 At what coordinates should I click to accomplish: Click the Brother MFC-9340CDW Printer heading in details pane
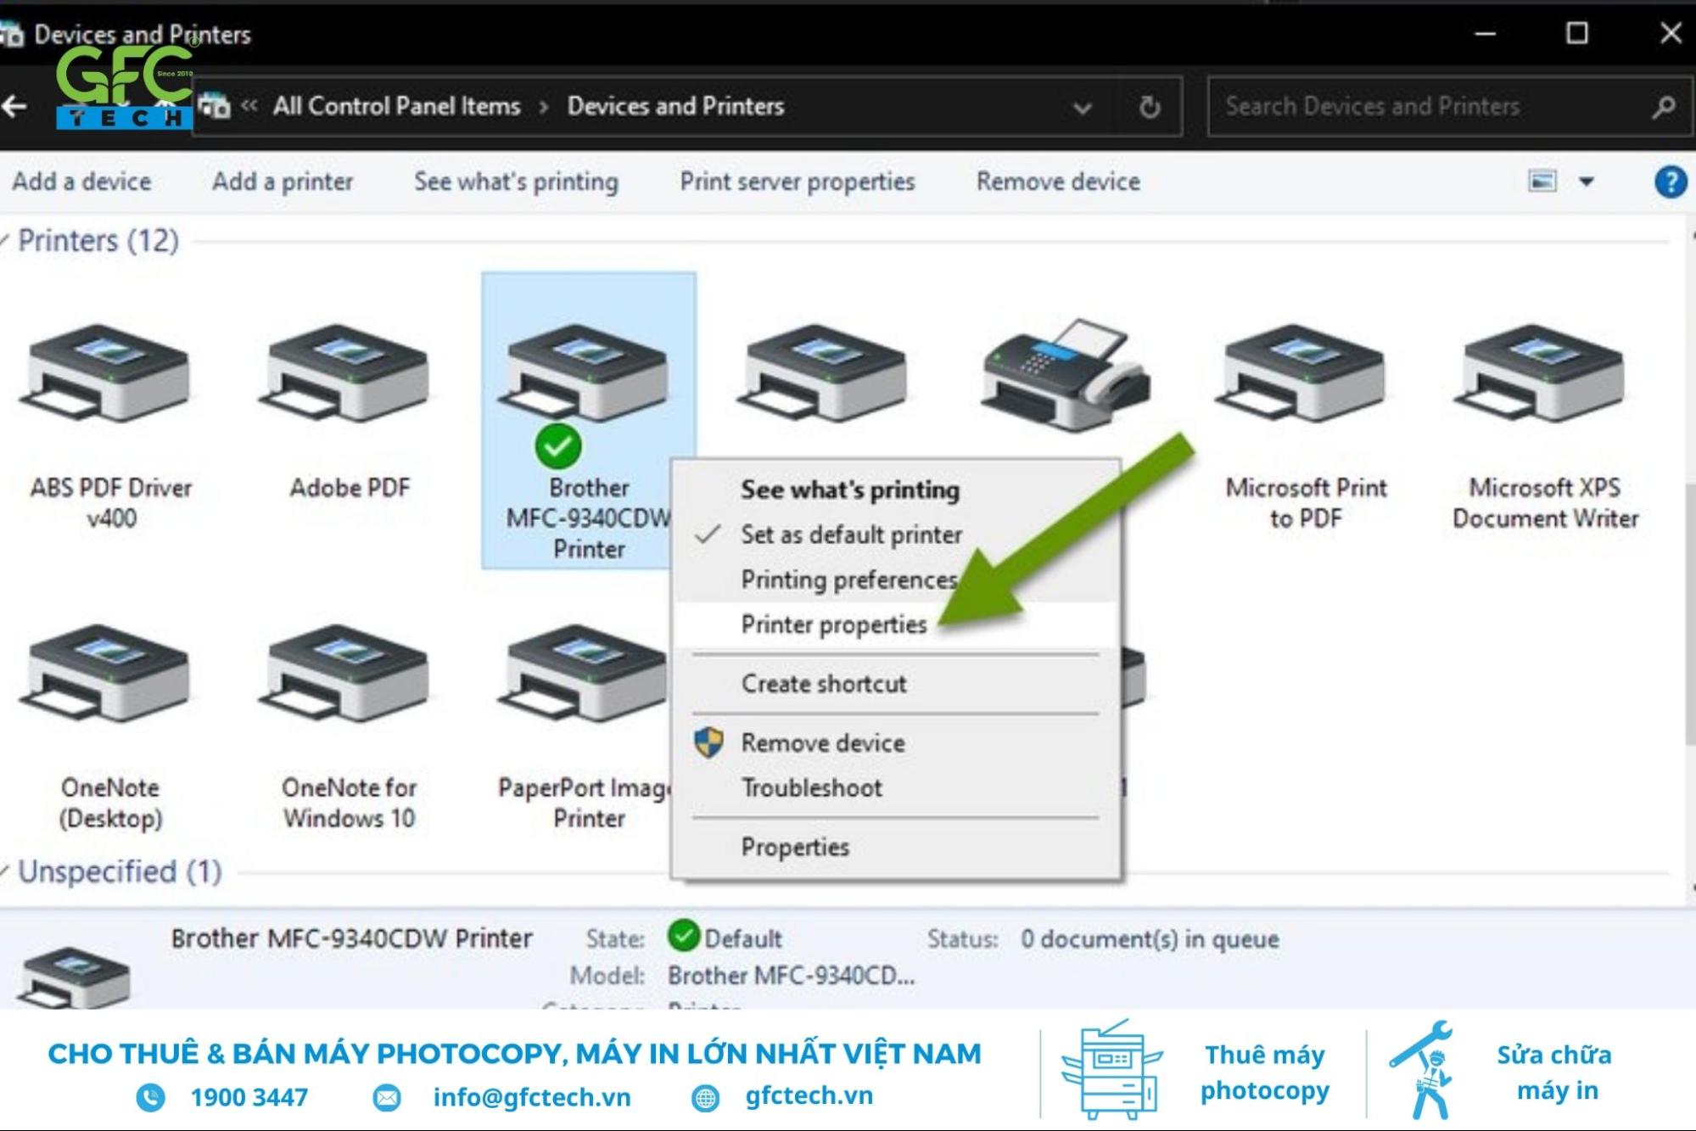pyautogui.click(x=351, y=938)
